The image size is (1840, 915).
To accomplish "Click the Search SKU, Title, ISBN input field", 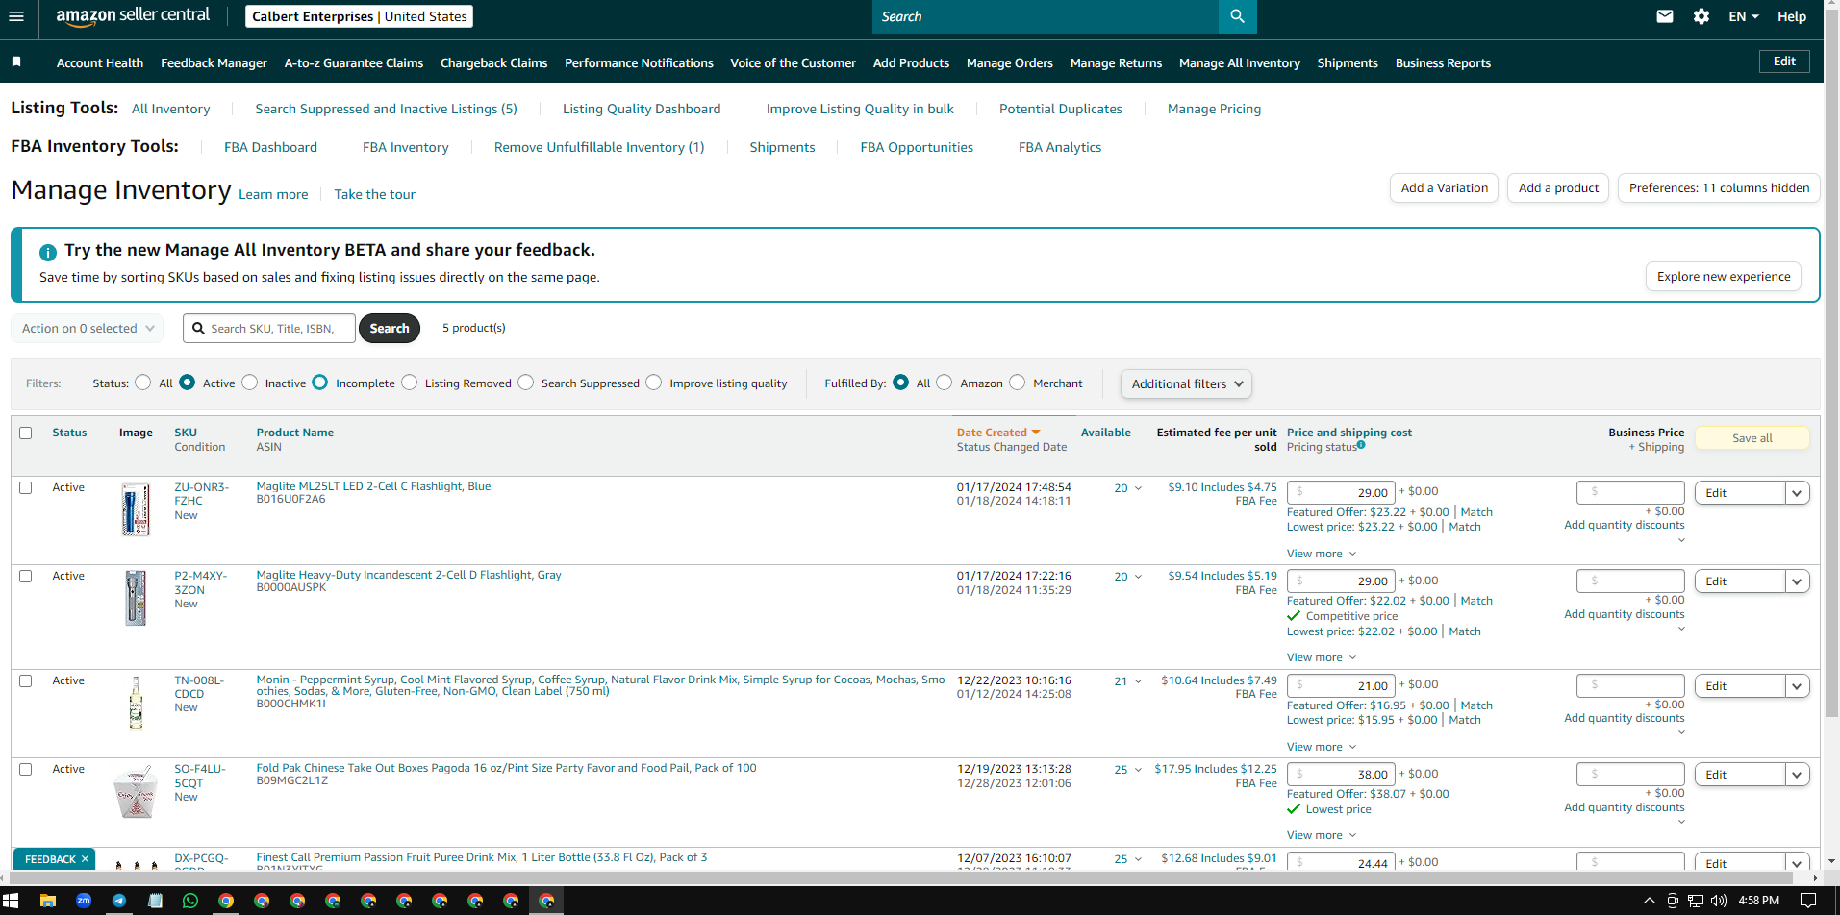I will pos(269,328).
